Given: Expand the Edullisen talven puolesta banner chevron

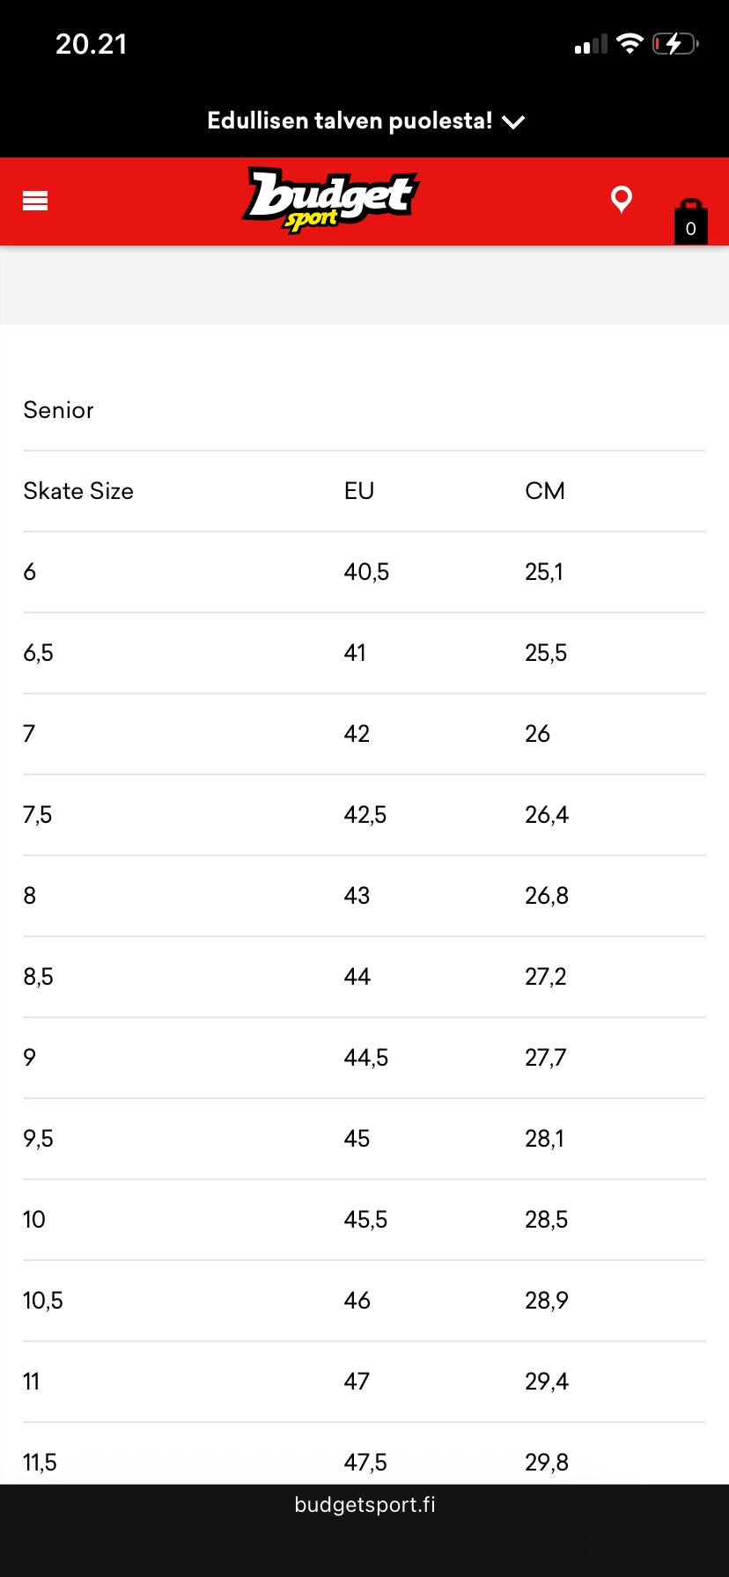Looking at the screenshot, I should (x=513, y=122).
